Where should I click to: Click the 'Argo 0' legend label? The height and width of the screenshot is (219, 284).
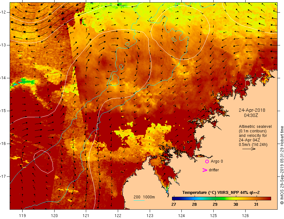(217, 161)
